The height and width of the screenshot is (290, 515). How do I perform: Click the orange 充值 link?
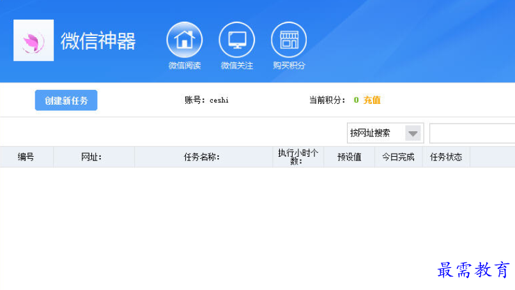tap(372, 100)
